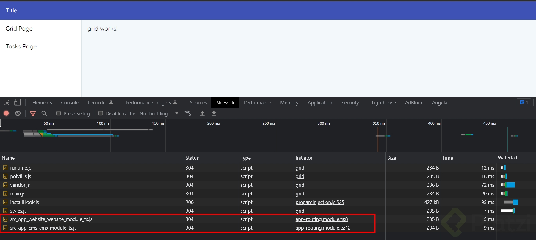Stop recording network log
Image resolution: width=536 pixels, height=240 pixels.
pos(6,113)
